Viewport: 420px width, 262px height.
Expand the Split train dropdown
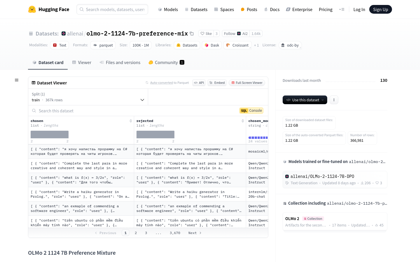pyautogui.click(x=88, y=97)
